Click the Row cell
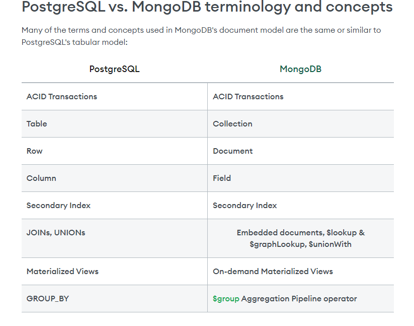This screenshot has width=414, height=326. coord(35,151)
